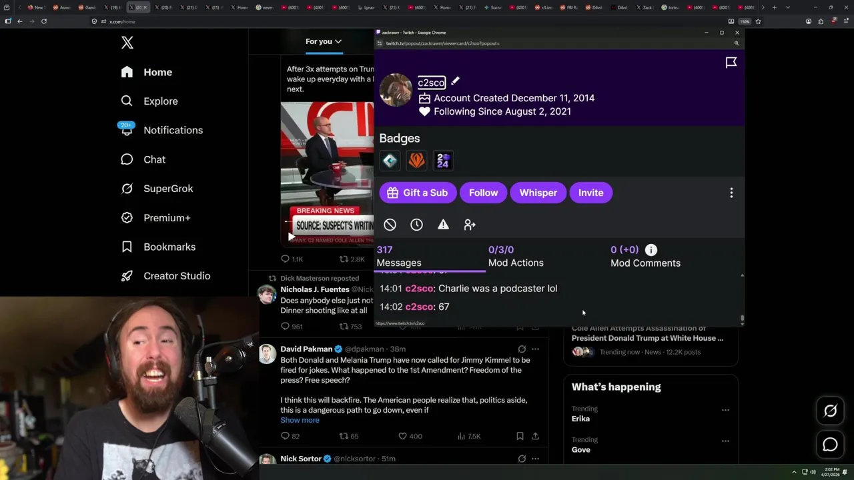Open the floating Grok button
Image resolution: width=854 pixels, height=480 pixels.
tap(830, 411)
